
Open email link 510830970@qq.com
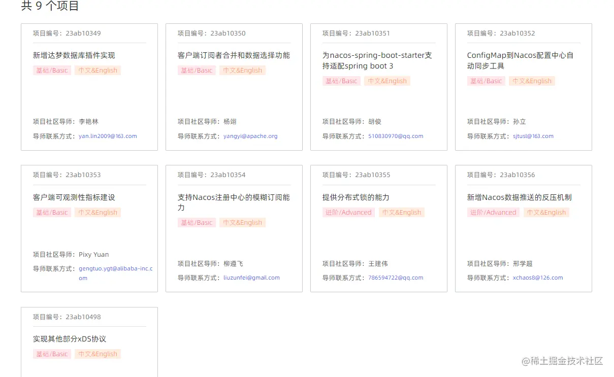pos(396,136)
